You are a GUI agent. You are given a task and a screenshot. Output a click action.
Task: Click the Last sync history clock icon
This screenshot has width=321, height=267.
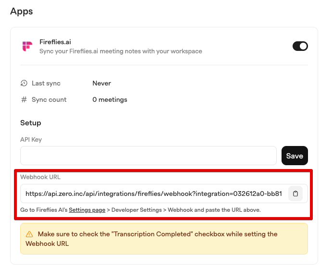24,83
